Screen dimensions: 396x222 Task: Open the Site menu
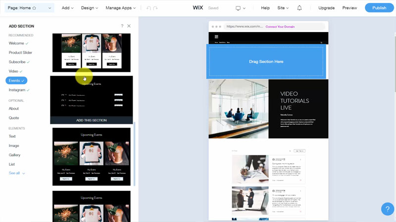coord(283,8)
